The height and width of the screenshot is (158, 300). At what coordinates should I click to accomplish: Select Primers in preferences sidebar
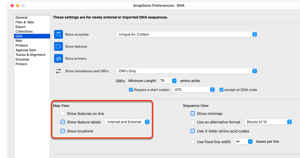pyautogui.click(x=32, y=64)
